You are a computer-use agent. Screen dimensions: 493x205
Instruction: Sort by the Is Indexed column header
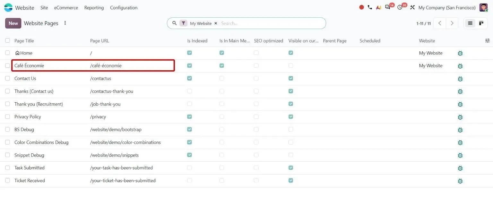coord(197,41)
